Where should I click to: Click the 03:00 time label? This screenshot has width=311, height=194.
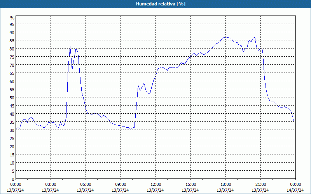pyautogui.click(x=51, y=185)
